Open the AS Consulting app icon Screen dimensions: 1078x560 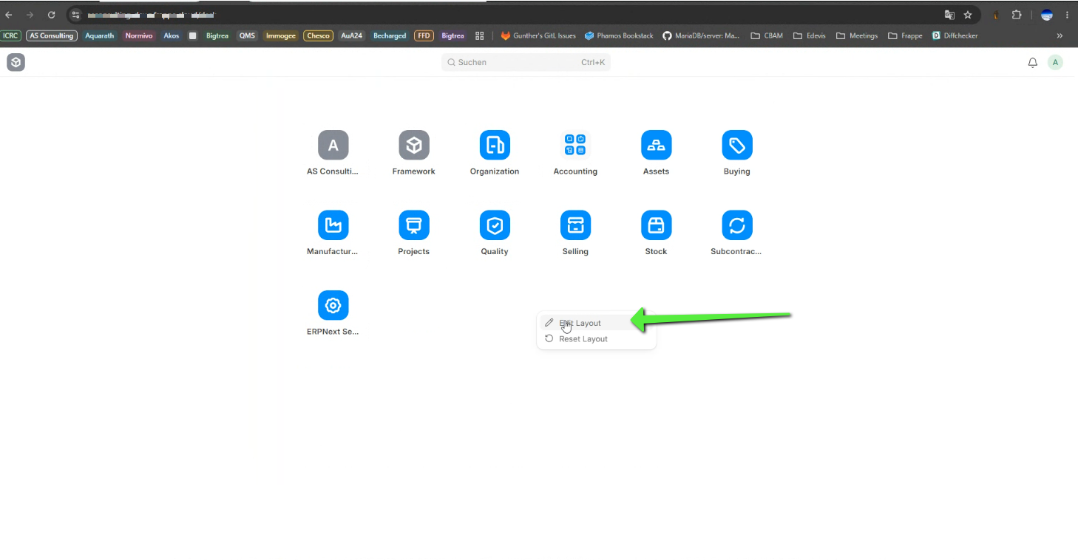pos(333,145)
